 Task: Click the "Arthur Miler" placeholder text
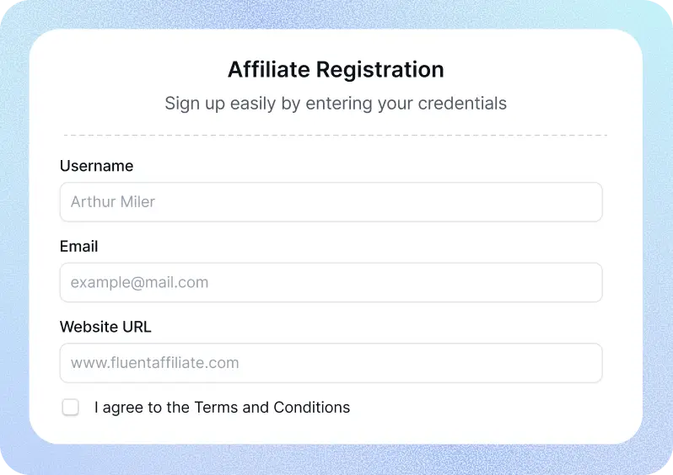[113, 202]
